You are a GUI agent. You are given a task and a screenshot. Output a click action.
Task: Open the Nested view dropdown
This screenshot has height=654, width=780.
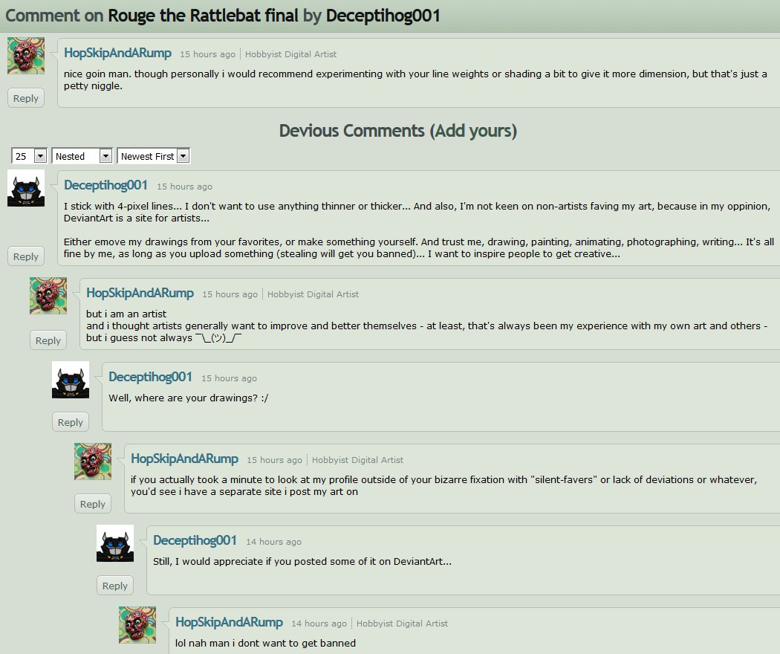pos(82,156)
